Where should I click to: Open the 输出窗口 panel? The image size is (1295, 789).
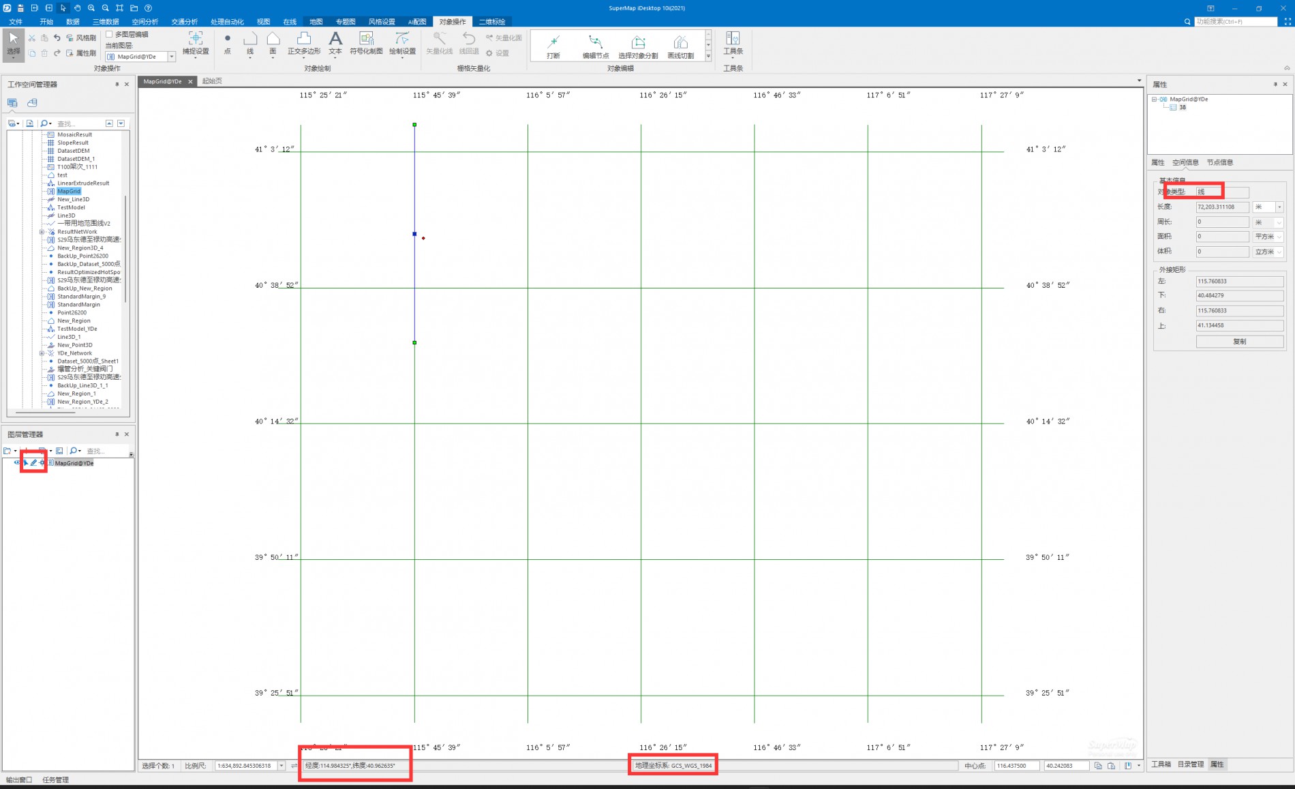pyautogui.click(x=19, y=779)
